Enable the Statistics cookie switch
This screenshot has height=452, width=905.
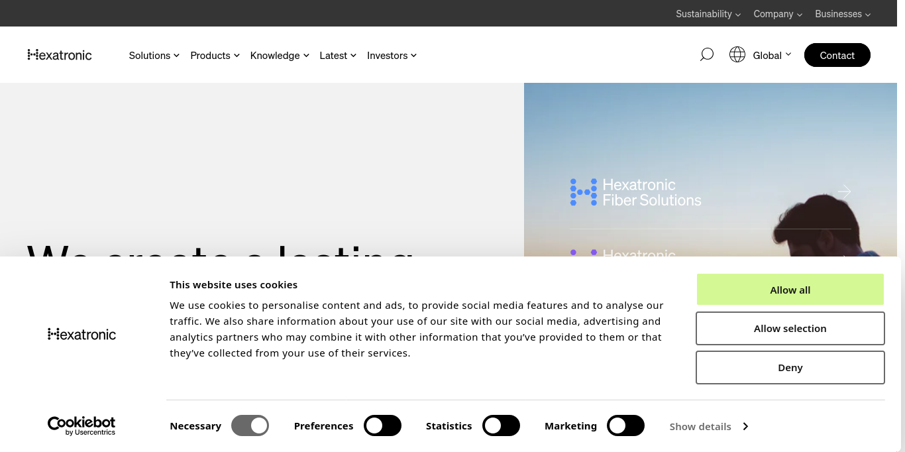501,425
